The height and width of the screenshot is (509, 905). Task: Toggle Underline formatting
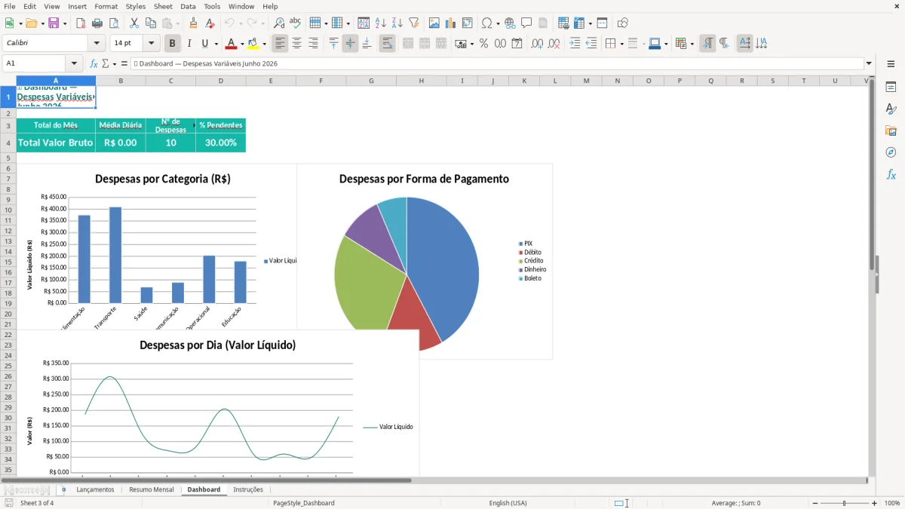coord(204,44)
